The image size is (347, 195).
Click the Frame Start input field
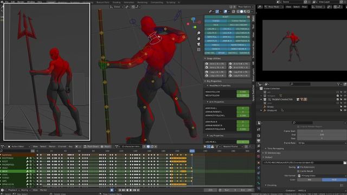point(322,131)
